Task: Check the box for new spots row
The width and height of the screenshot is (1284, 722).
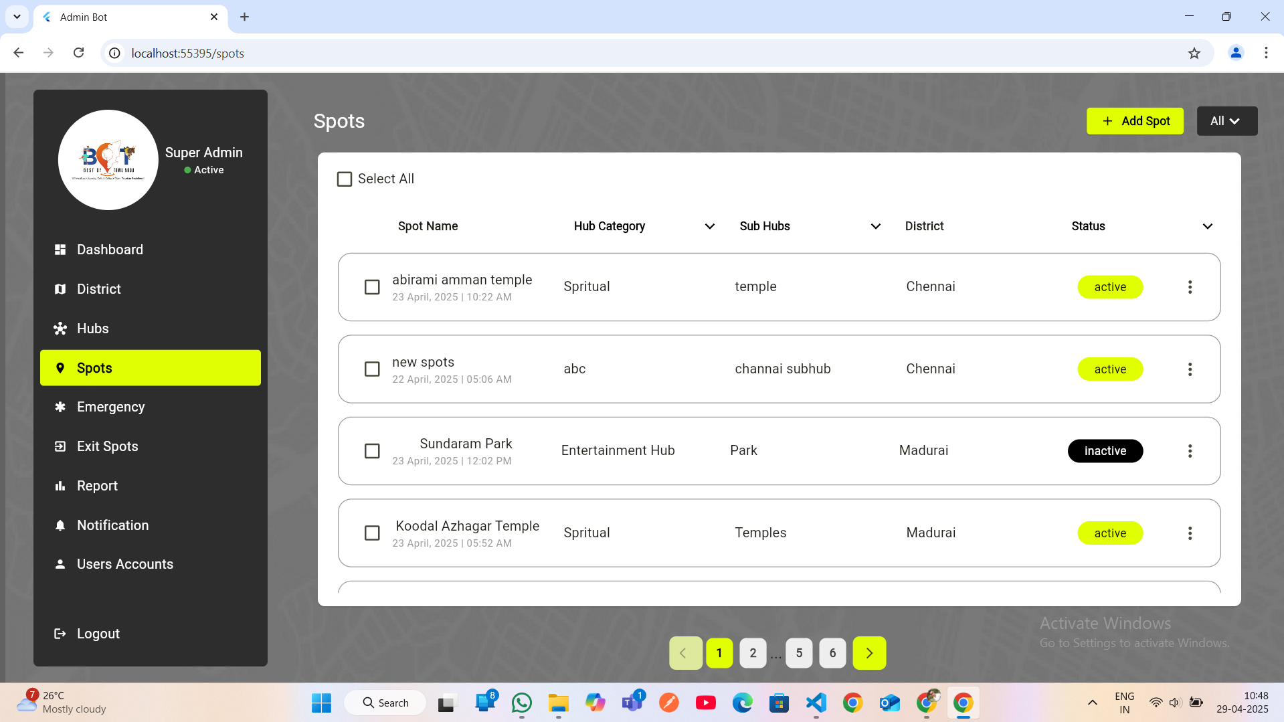Action: click(372, 369)
